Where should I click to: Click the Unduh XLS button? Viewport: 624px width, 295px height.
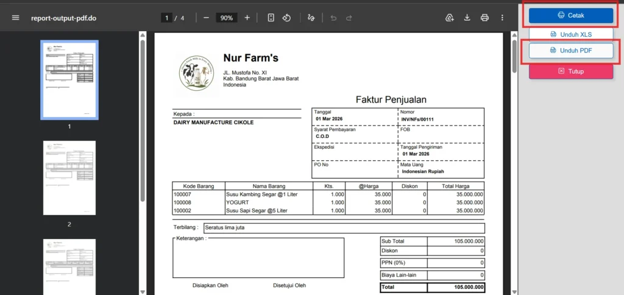[571, 35]
